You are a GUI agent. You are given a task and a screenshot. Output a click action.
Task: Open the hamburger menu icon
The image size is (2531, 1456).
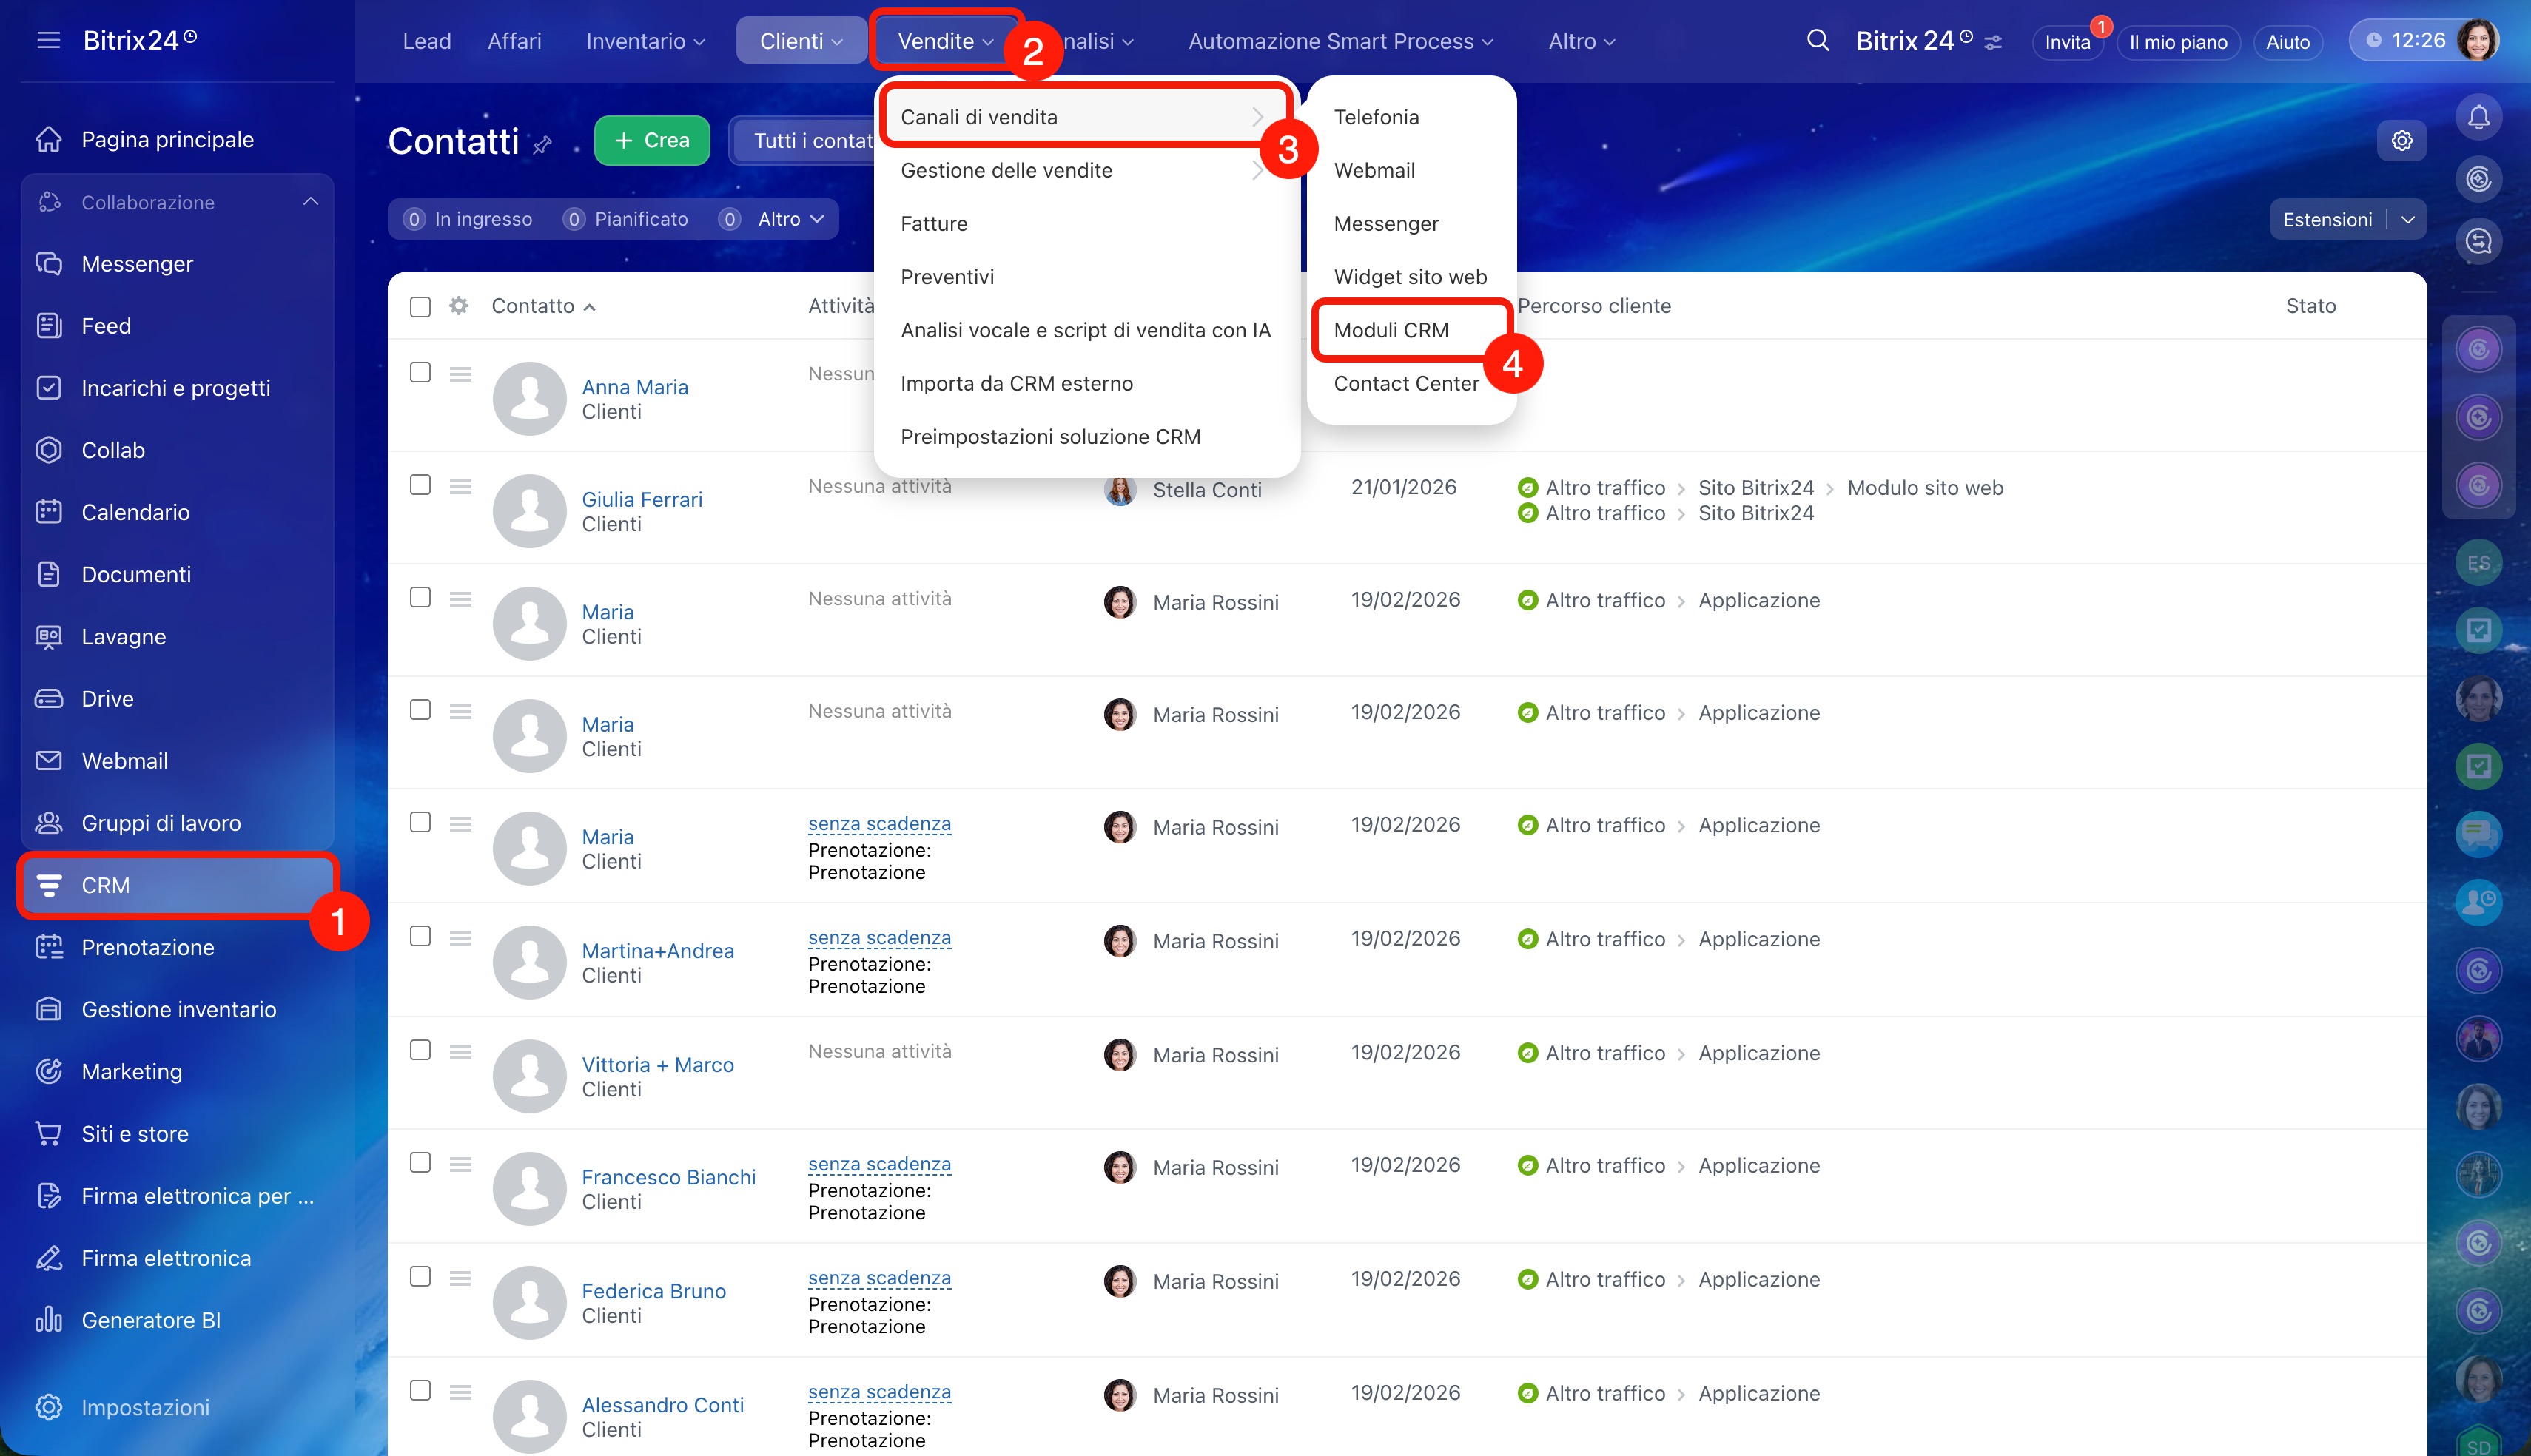48,41
